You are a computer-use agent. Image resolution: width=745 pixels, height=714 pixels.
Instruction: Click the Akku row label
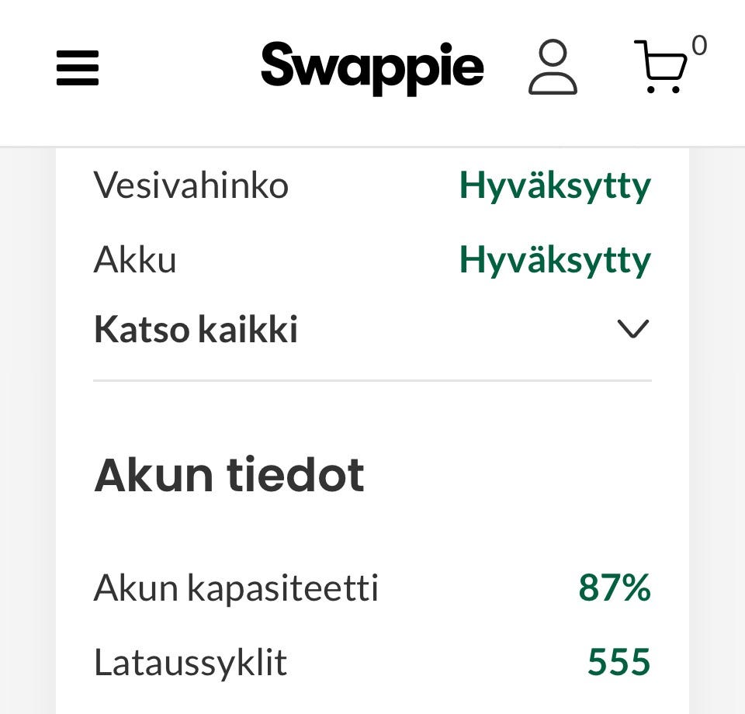[135, 259]
